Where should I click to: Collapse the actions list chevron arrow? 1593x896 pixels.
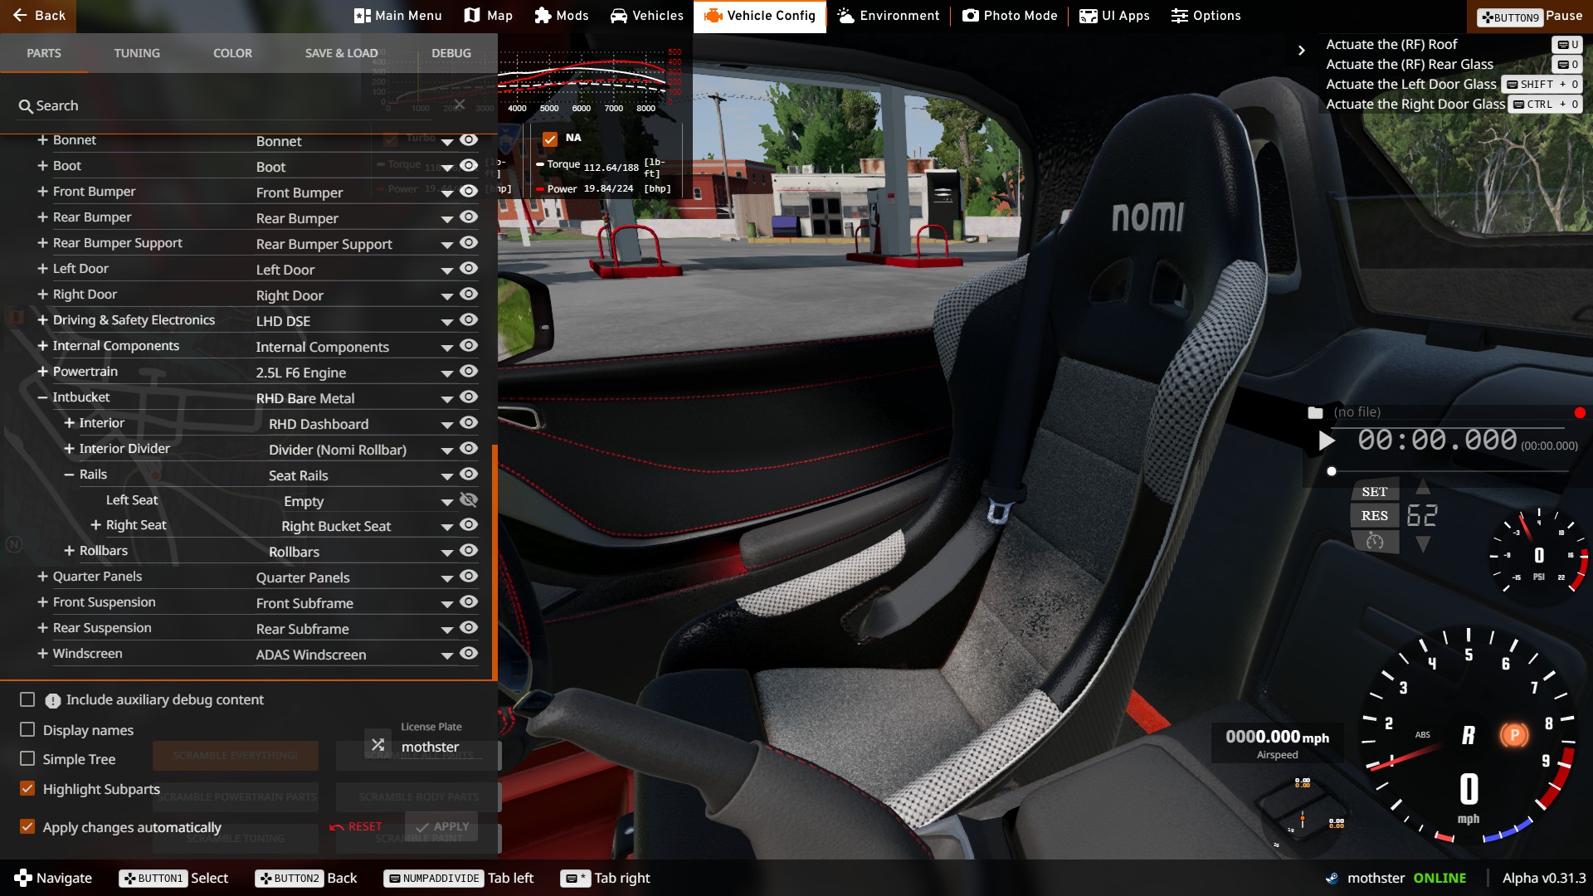tap(1301, 51)
